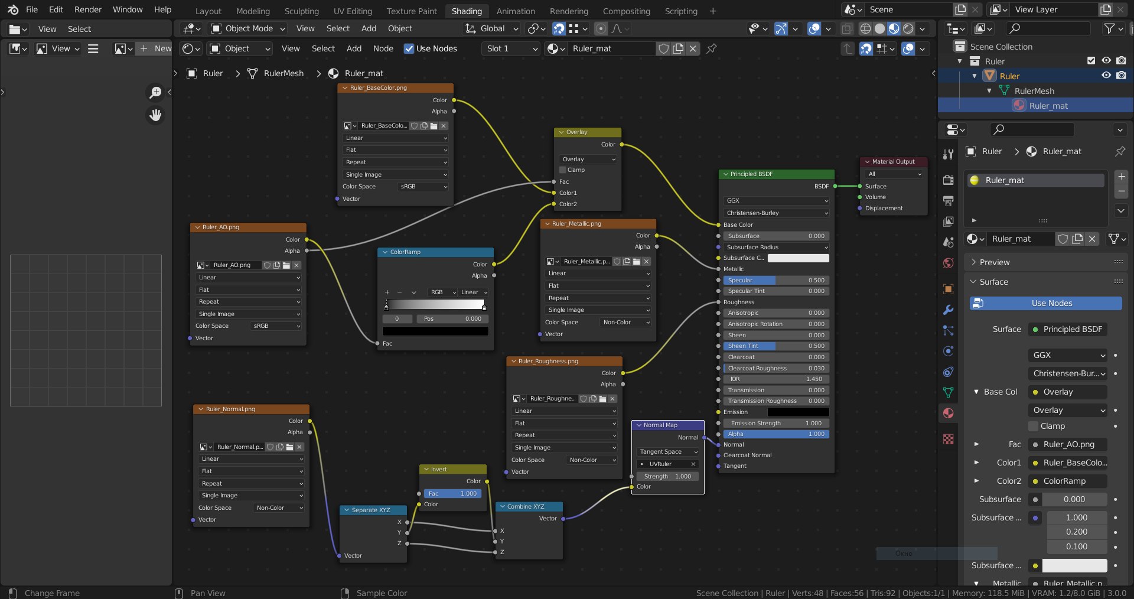Toggle snapping magnet in node editor header

(x=866, y=48)
